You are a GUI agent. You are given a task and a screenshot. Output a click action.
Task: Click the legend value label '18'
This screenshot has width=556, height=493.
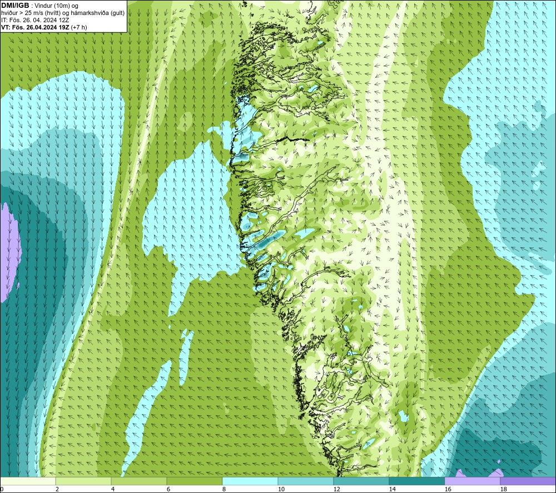(503, 489)
